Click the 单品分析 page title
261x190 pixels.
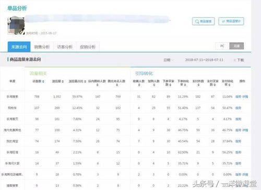click(17, 8)
